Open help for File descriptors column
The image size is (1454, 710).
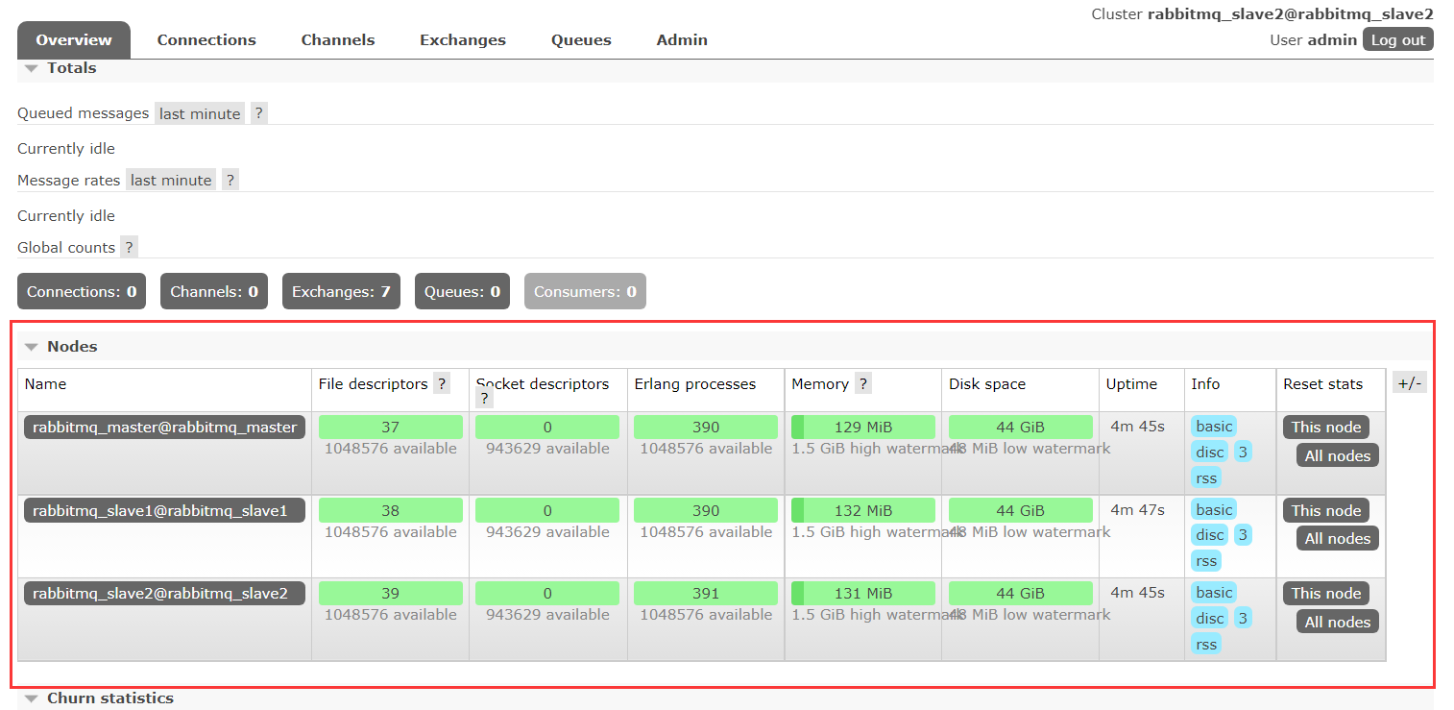(x=442, y=384)
